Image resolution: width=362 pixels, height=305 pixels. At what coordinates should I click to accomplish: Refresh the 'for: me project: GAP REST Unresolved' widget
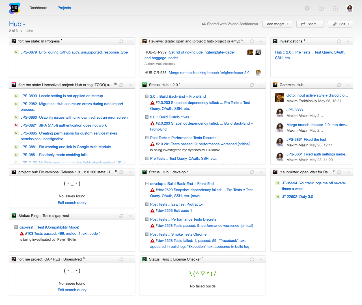pyautogui.click(x=121, y=259)
